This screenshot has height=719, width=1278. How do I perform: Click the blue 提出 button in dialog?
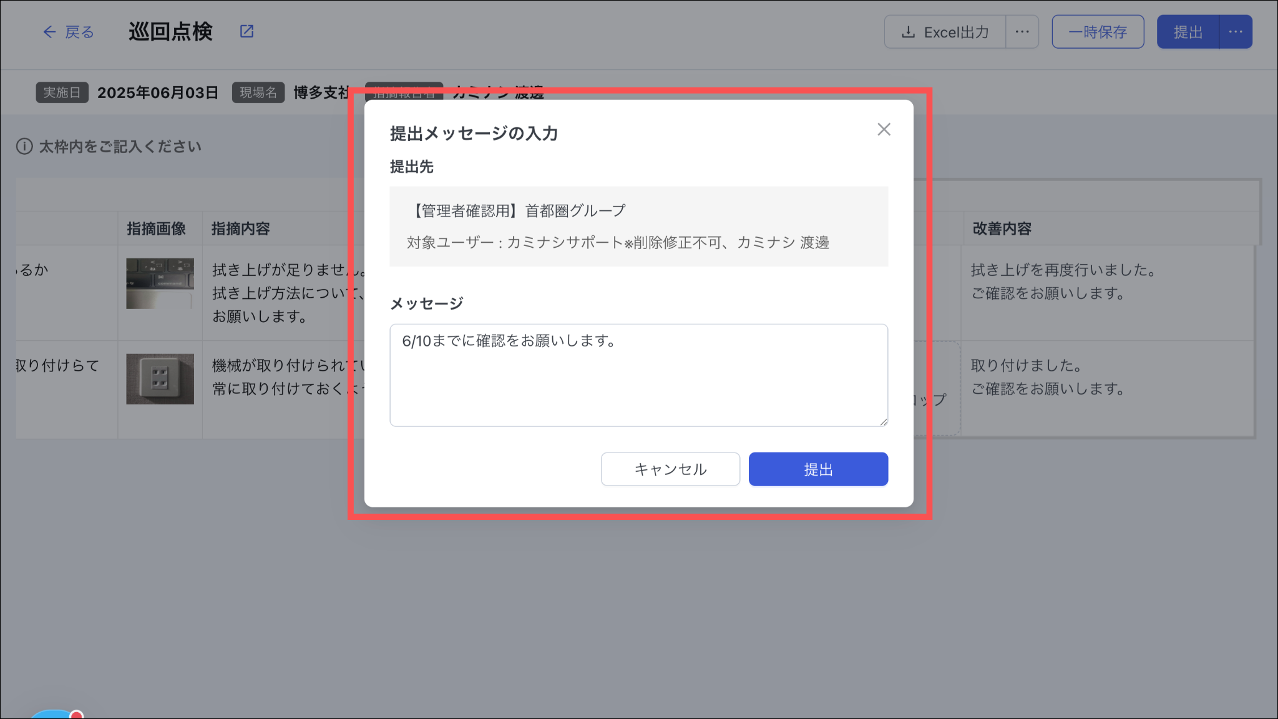click(x=818, y=469)
